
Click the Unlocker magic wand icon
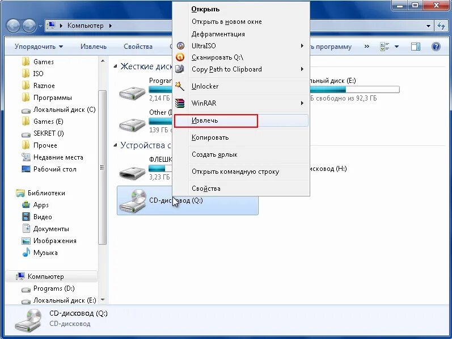(x=180, y=86)
